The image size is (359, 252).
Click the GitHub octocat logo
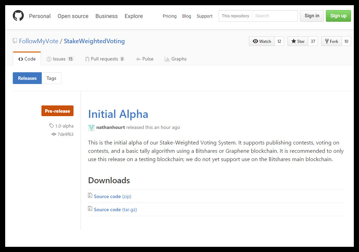click(18, 16)
